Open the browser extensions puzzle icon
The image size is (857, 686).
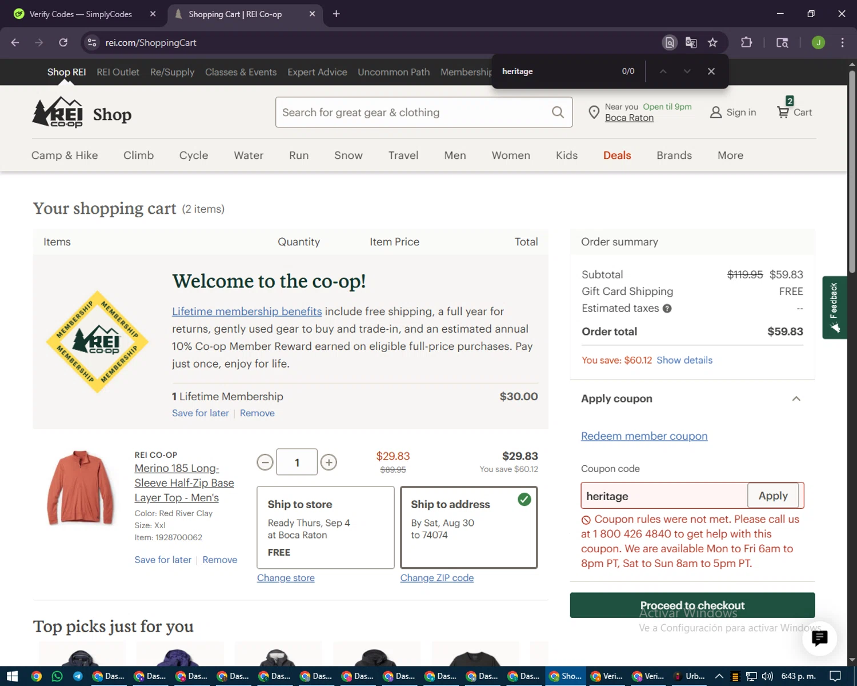pos(746,42)
